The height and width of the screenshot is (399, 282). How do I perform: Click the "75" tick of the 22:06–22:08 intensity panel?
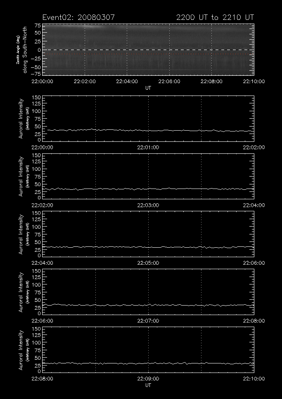(38, 293)
